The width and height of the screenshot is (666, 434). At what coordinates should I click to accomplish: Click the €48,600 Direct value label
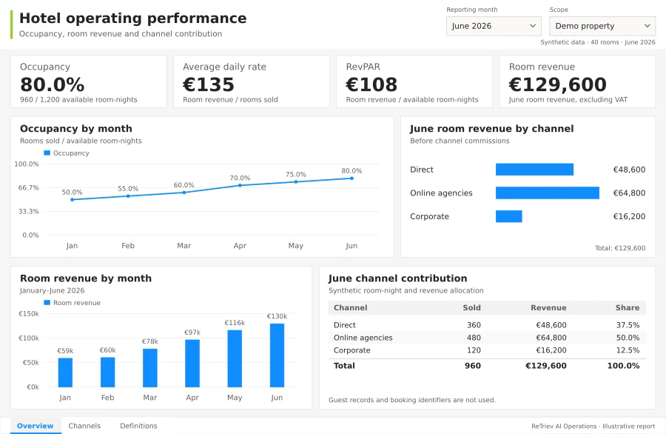[x=629, y=170]
